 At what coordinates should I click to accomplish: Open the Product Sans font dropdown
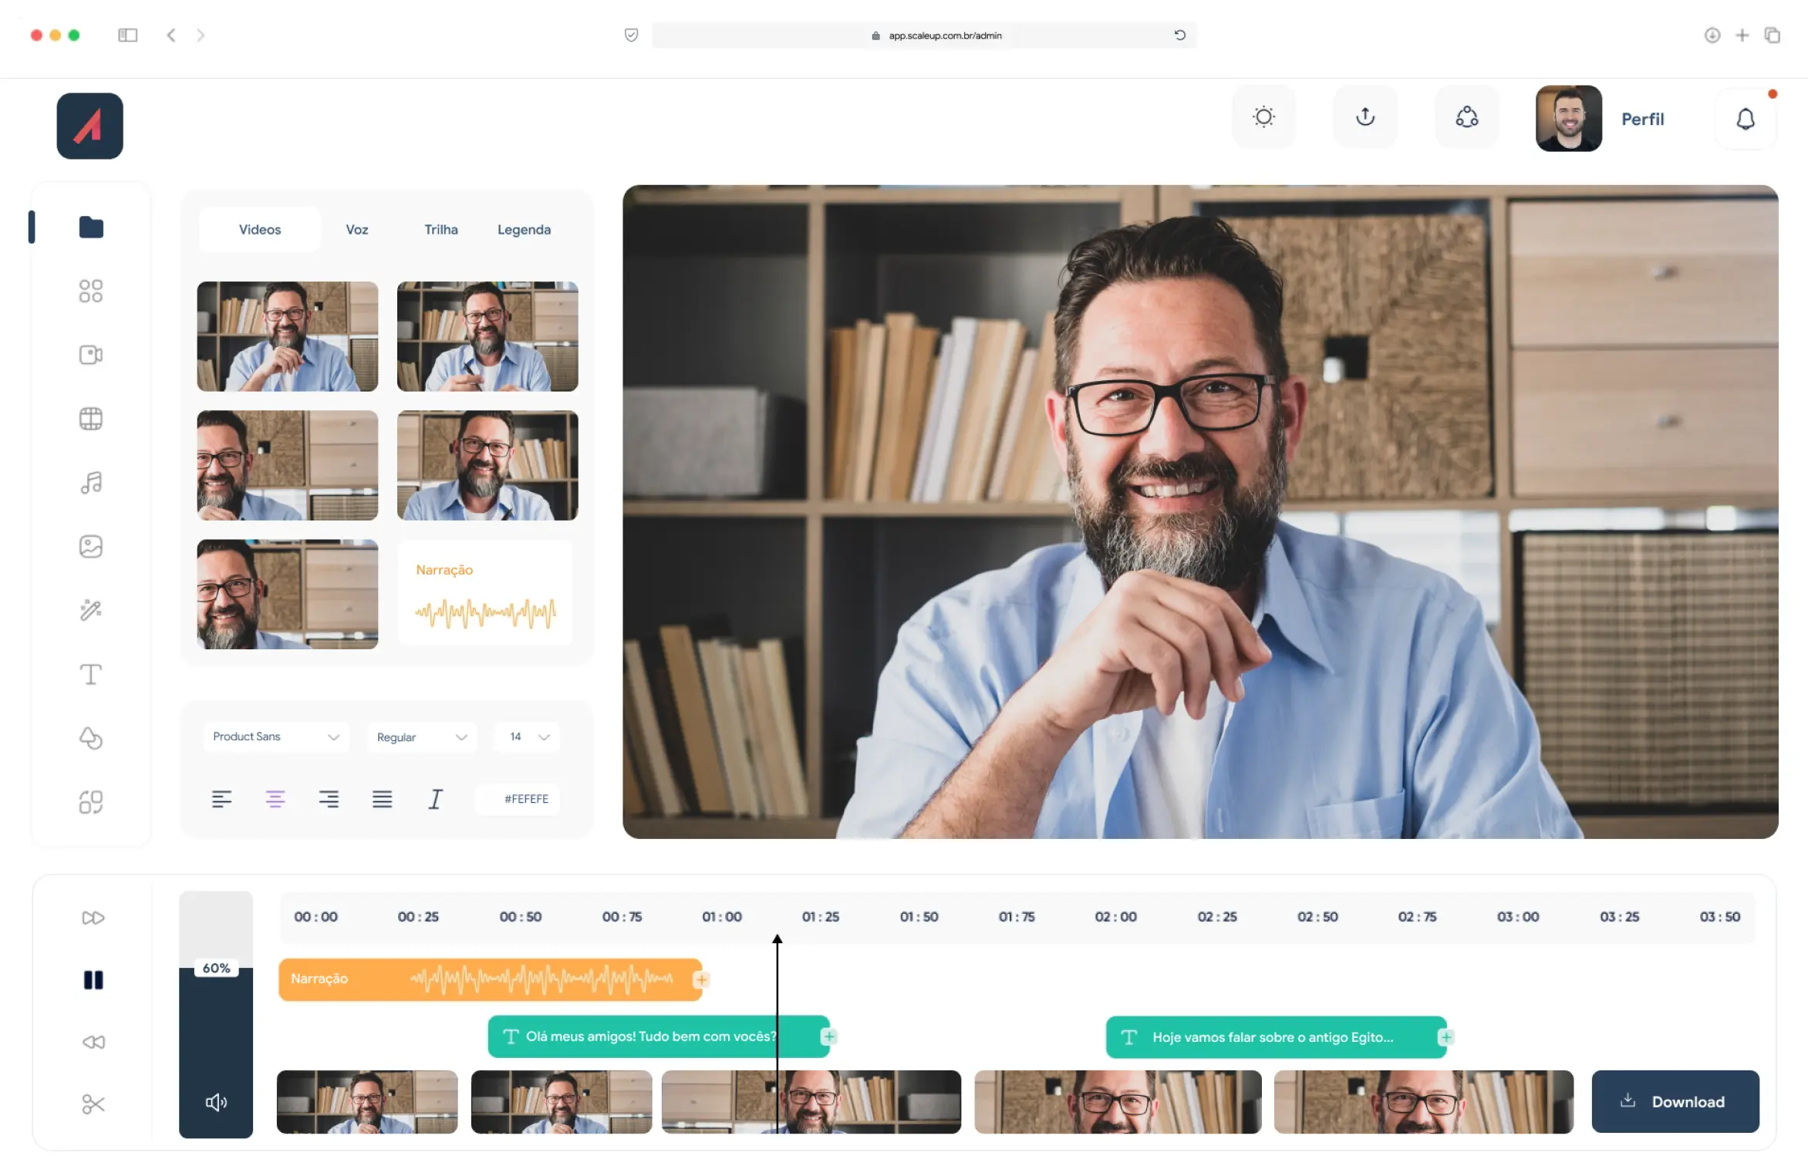(276, 736)
